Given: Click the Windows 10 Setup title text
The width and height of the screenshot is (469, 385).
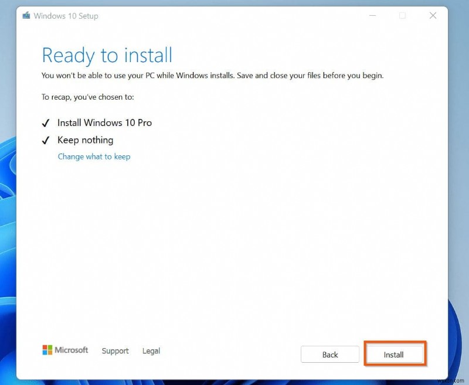Looking at the screenshot, I should [x=66, y=16].
